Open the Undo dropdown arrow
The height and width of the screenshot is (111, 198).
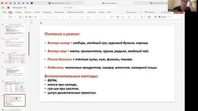click(6, 17)
